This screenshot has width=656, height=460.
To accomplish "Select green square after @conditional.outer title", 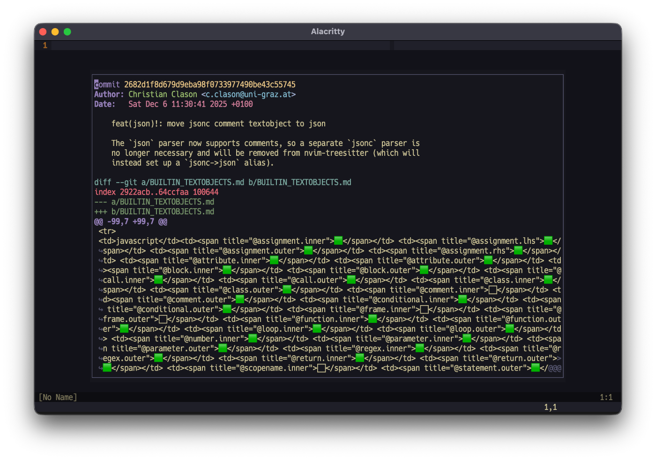I will [227, 310].
